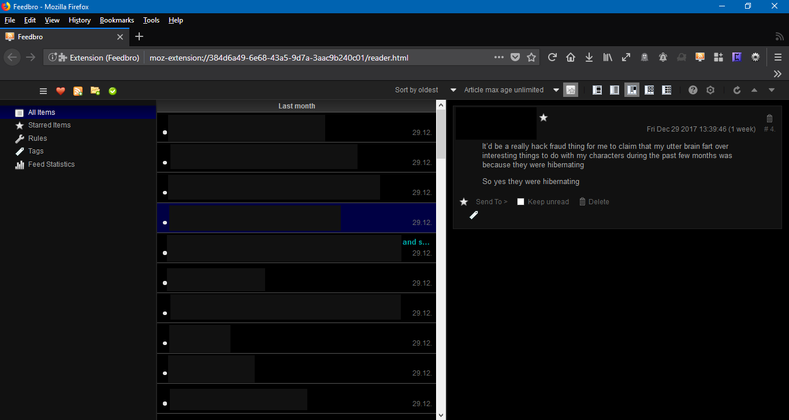Click the tag pencil icon below article

coord(474,215)
